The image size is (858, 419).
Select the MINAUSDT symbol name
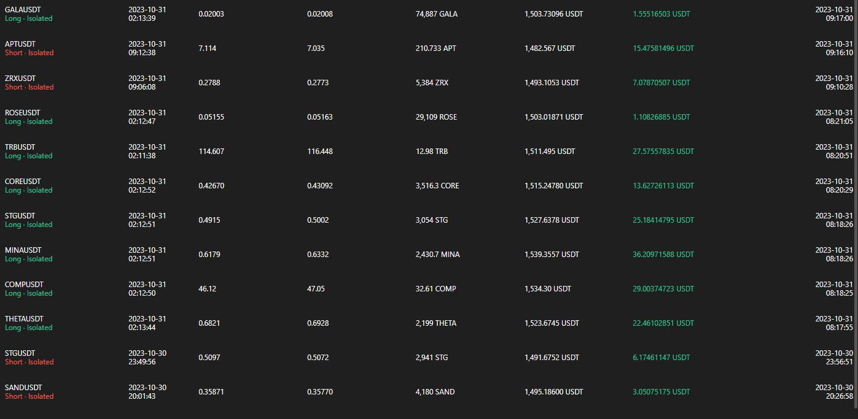point(23,250)
